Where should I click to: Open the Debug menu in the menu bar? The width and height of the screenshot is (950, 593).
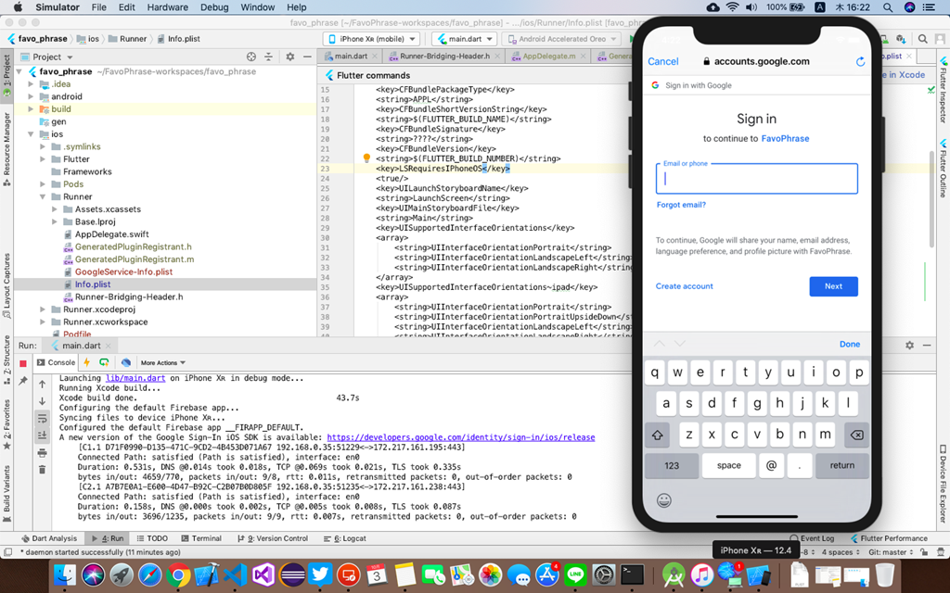pos(214,7)
